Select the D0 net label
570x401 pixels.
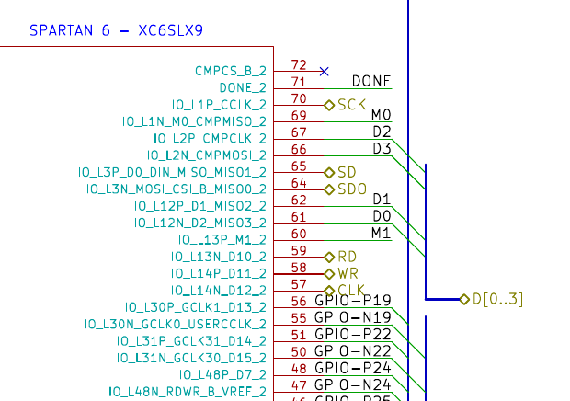pos(382,216)
